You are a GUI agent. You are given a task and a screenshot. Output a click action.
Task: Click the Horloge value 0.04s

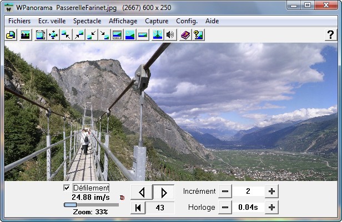(248, 208)
